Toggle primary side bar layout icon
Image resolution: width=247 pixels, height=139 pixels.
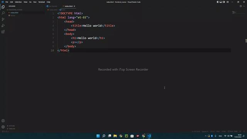coord(218,2)
